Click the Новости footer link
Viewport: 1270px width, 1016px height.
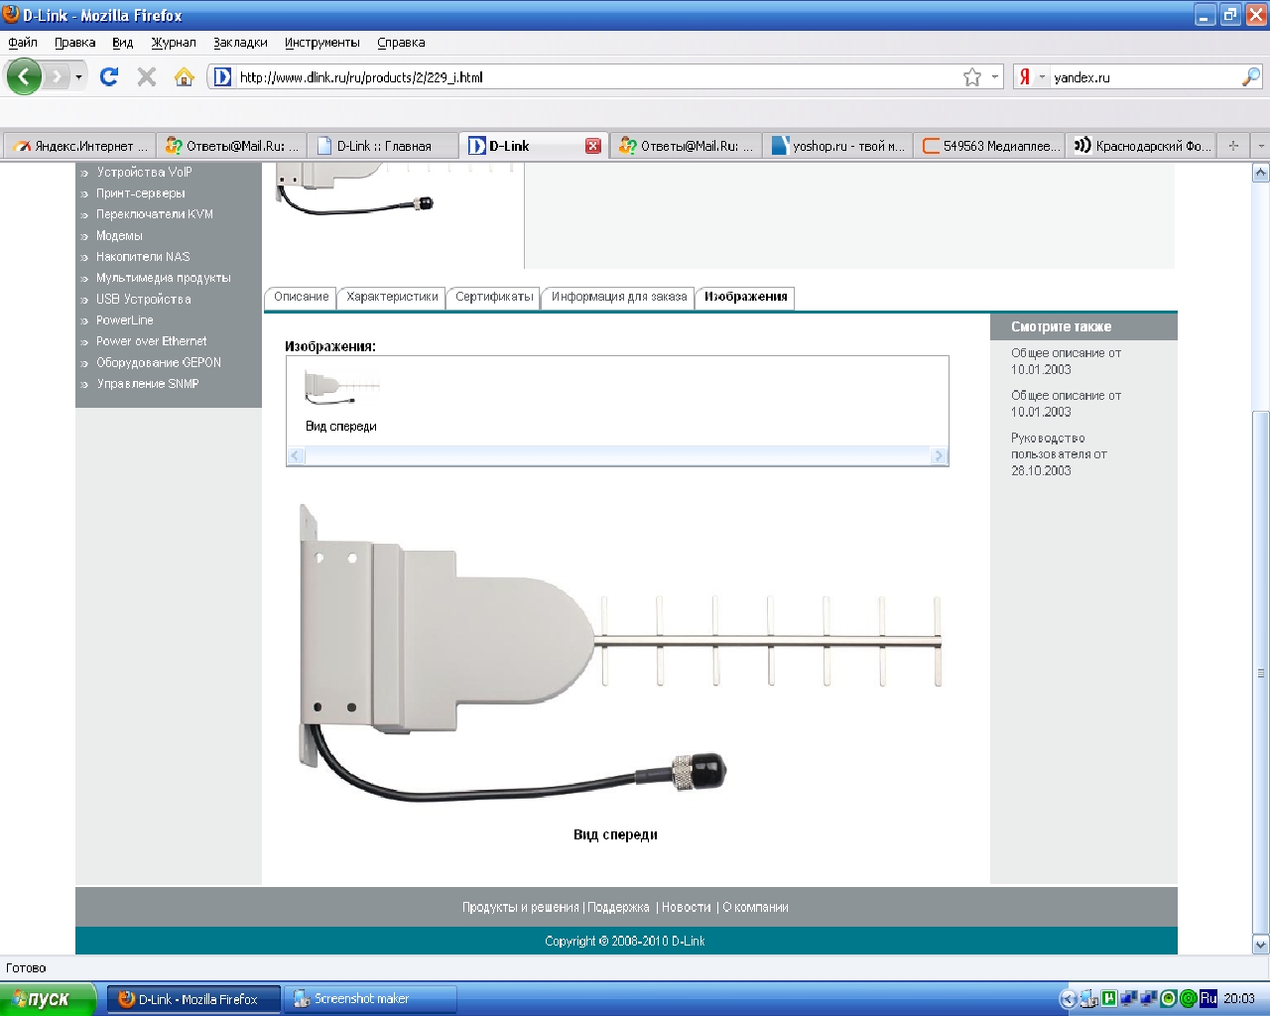click(687, 907)
